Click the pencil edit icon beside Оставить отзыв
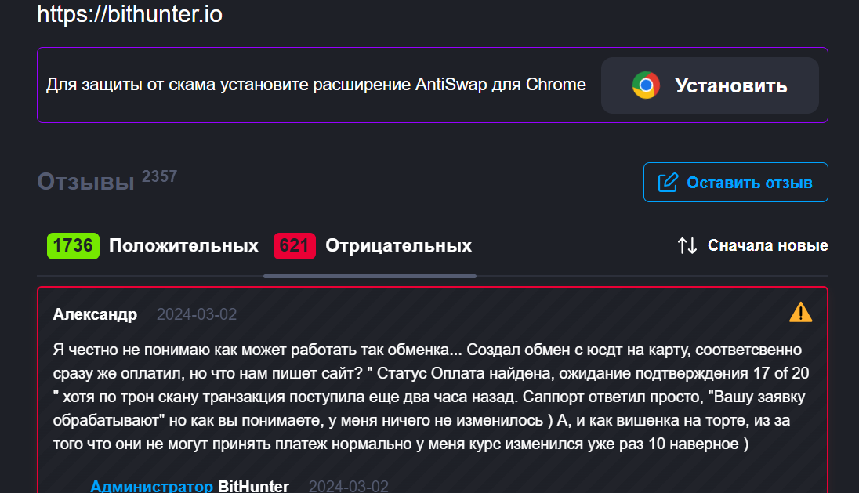 point(668,183)
